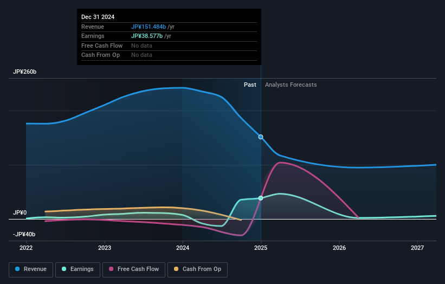
Task: Click the Free Cash Flow tooltip row label
Action: (102, 46)
